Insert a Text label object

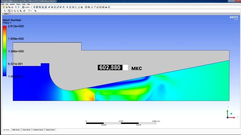49,7
